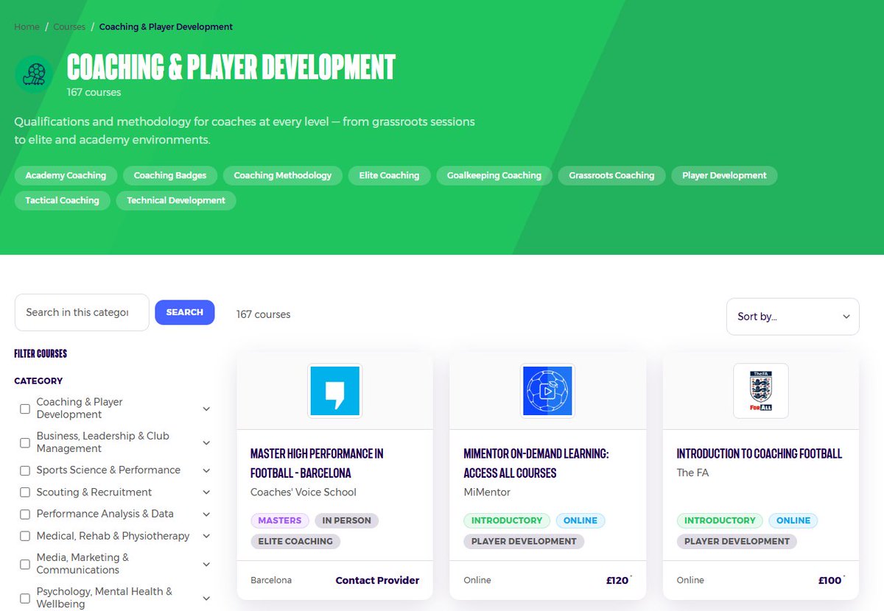Select the Player Development header tag
This screenshot has width=884, height=611.
click(724, 175)
